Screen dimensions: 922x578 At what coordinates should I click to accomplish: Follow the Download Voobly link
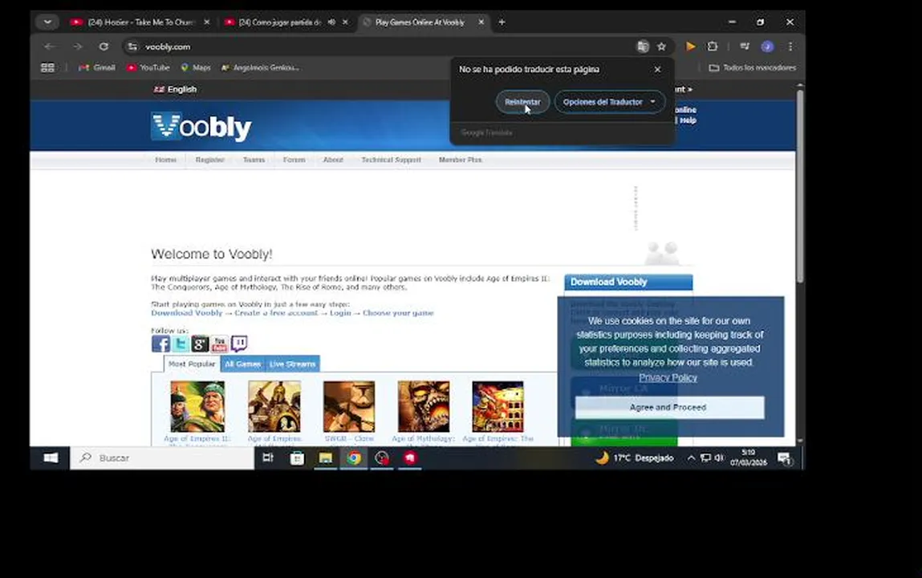point(186,313)
